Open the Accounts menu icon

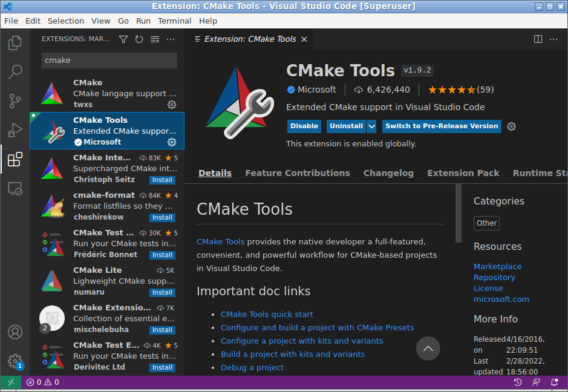point(15,332)
